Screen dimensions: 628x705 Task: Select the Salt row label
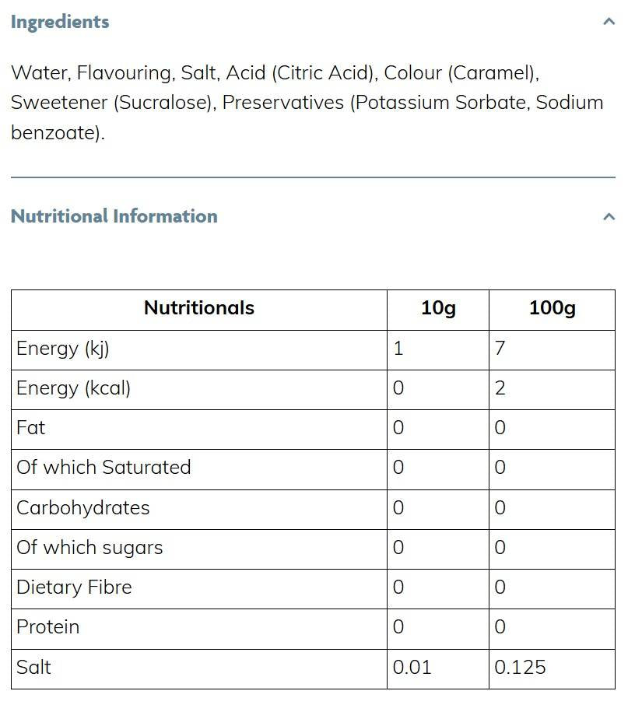[x=34, y=668]
